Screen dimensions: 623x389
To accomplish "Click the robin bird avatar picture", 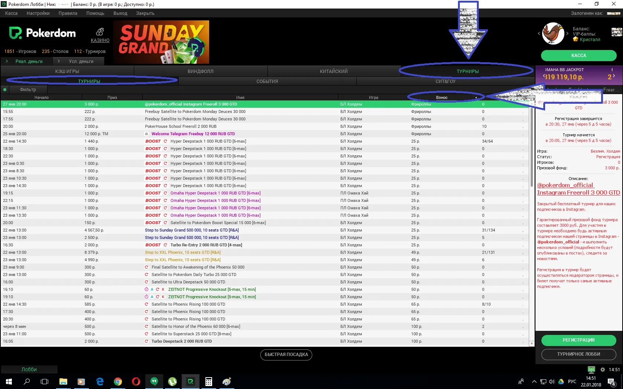I will [553, 33].
